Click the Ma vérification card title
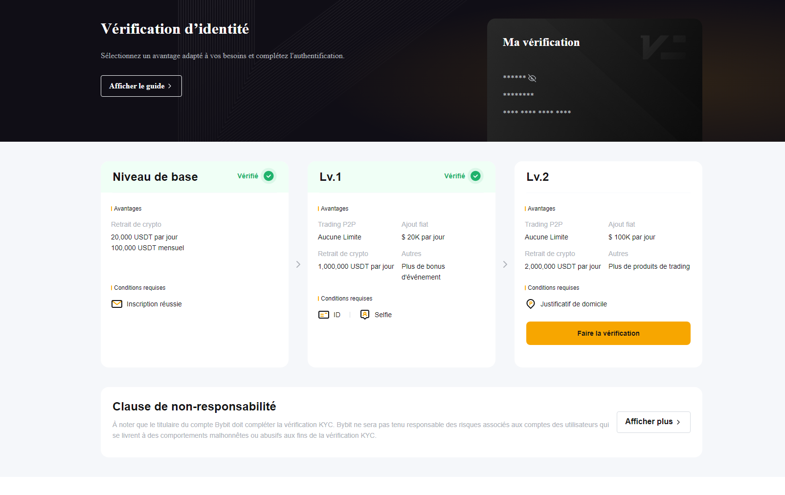This screenshot has height=495, width=785. 541,43
